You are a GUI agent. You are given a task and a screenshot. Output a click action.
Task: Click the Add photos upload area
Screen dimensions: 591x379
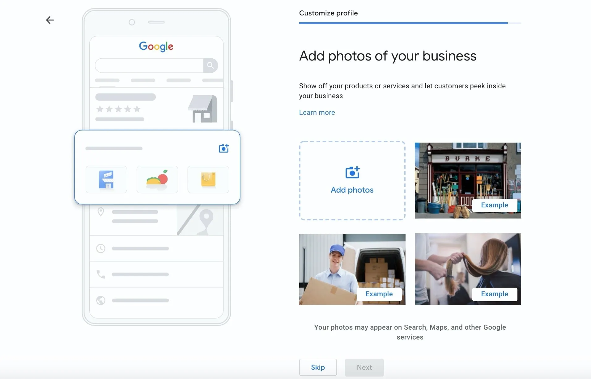pos(352,181)
